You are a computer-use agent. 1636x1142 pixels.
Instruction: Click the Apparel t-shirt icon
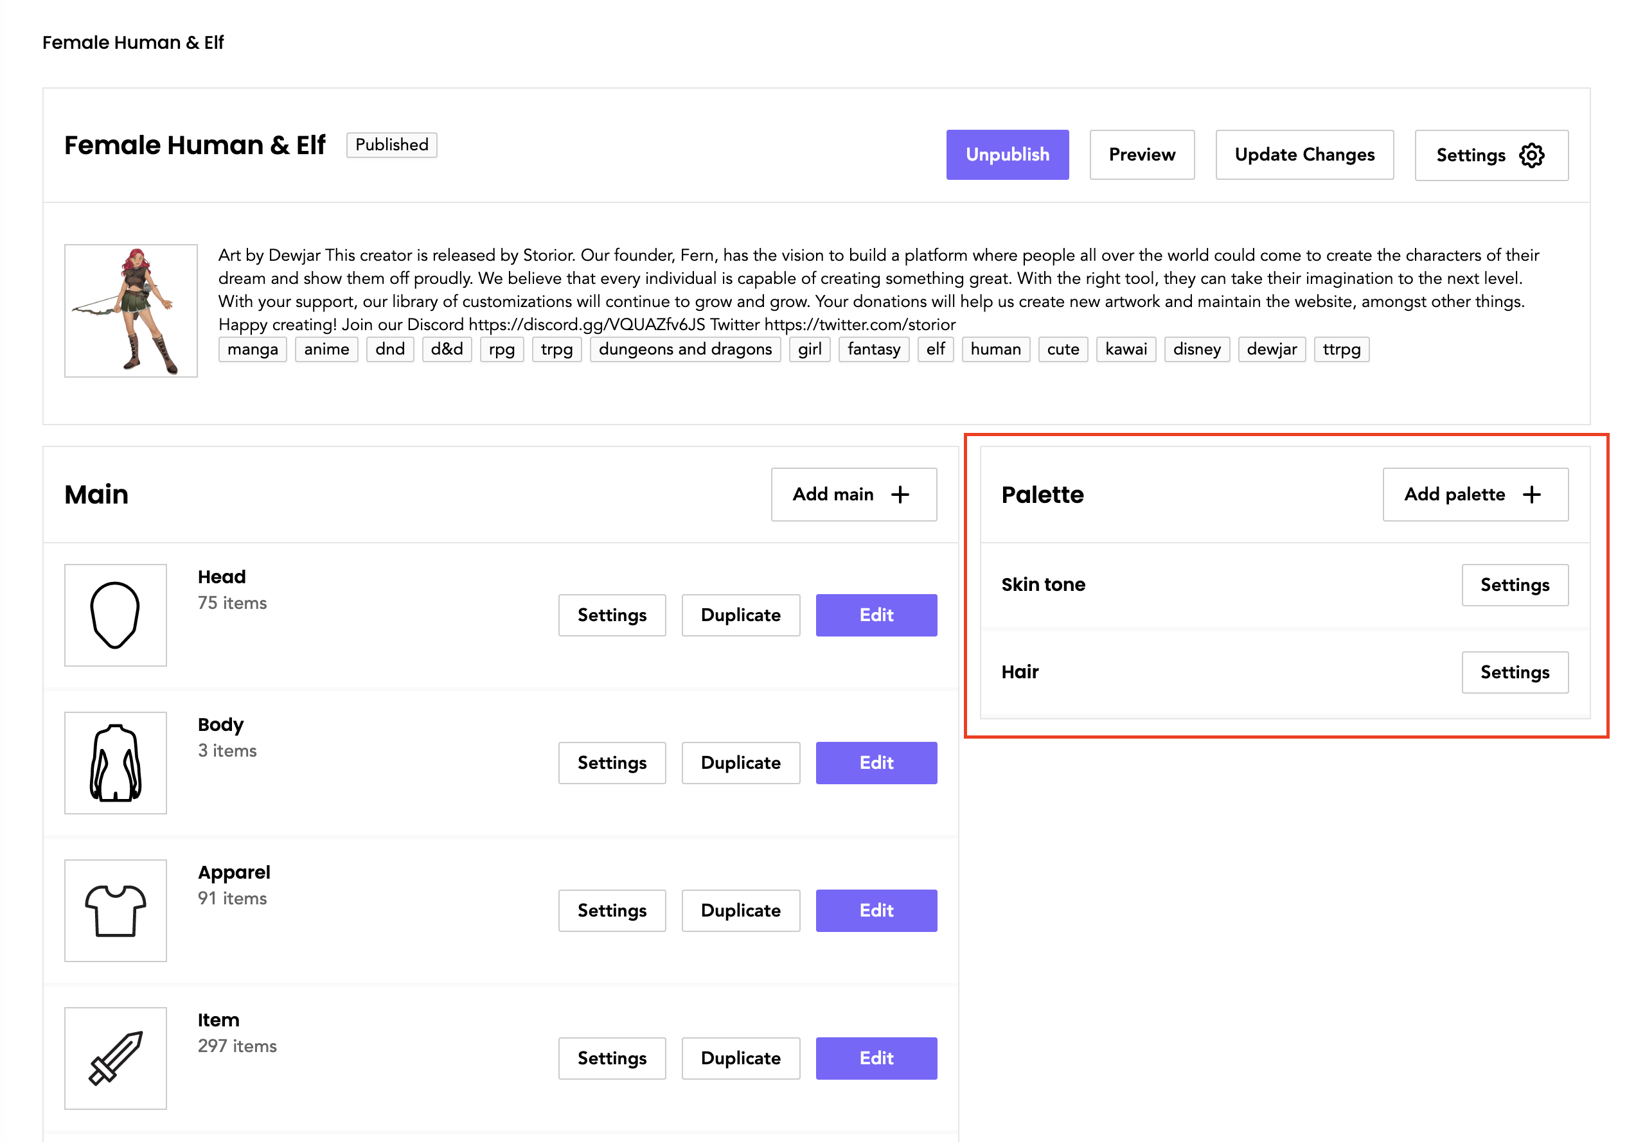[115, 909]
